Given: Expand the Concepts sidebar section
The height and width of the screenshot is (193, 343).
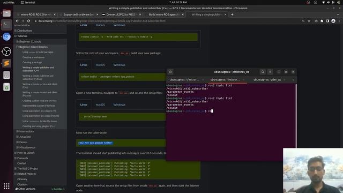Looking at the screenshot, I should (16, 158).
